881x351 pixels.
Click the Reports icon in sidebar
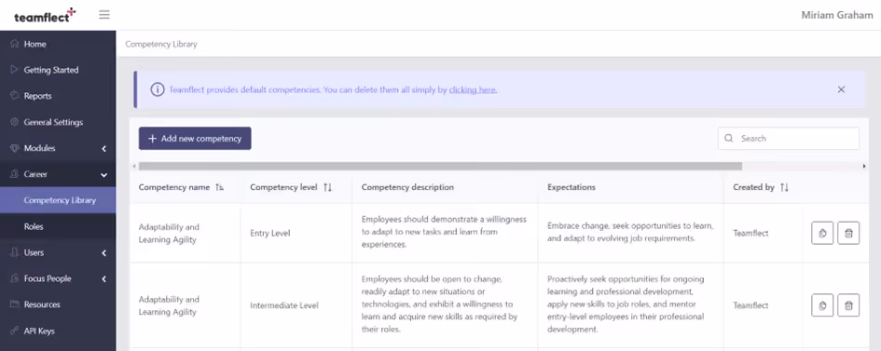point(15,96)
